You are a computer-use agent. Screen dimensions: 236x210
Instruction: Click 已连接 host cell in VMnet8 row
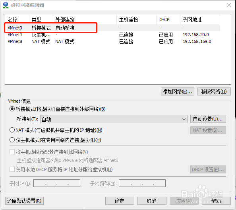click(126, 41)
